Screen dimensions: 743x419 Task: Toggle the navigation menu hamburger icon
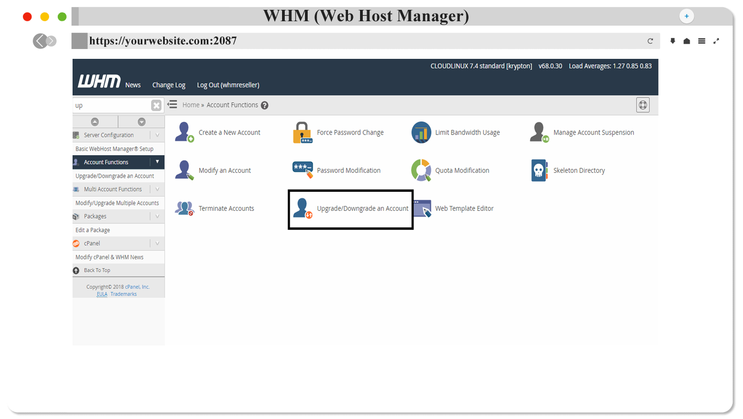(x=172, y=105)
